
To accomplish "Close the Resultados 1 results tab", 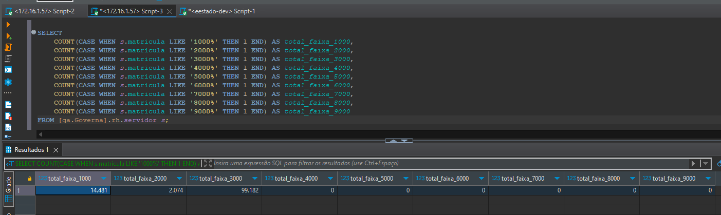I will click(x=56, y=150).
